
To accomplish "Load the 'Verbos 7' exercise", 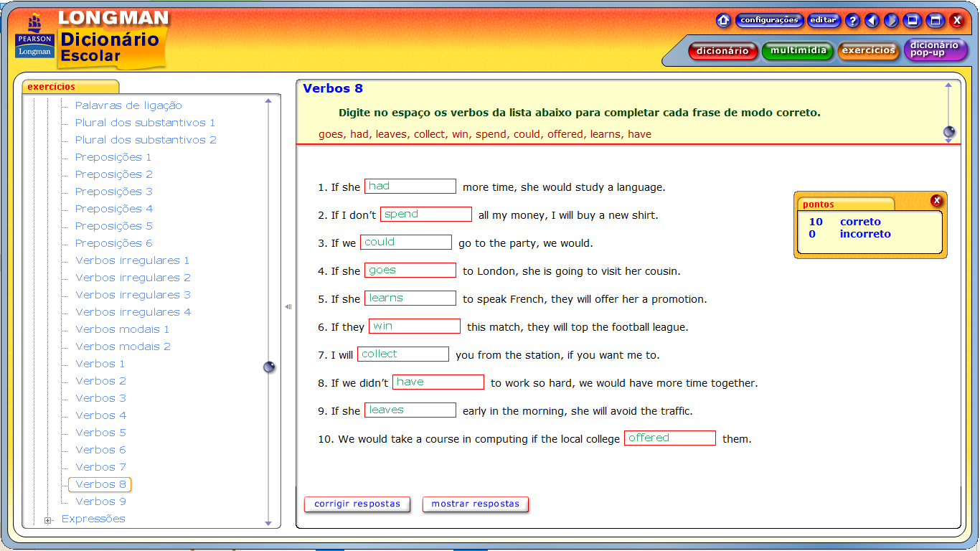I will [x=100, y=467].
